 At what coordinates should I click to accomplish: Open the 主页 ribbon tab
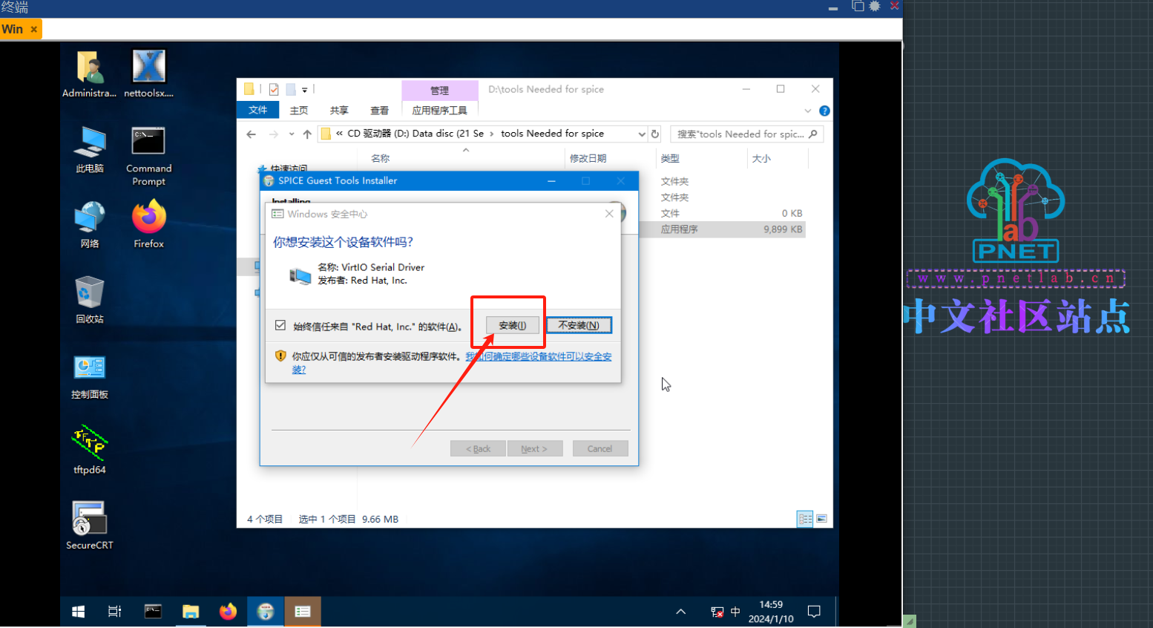(299, 110)
